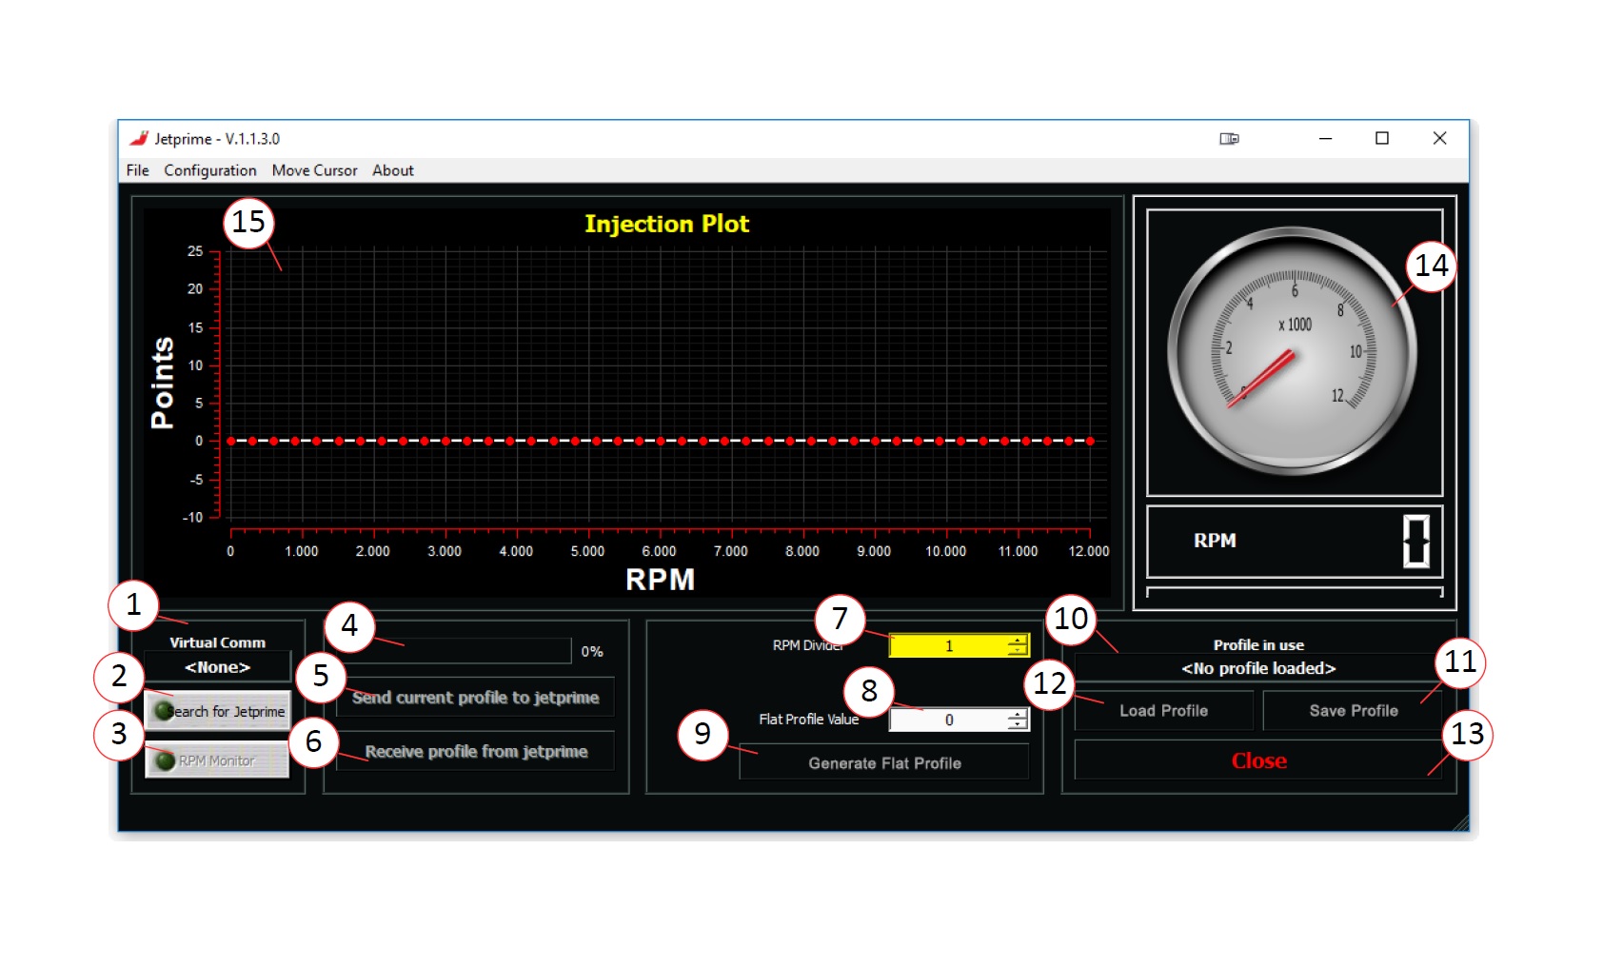Open the Virtual Comm <None> selector

(217, 667)
